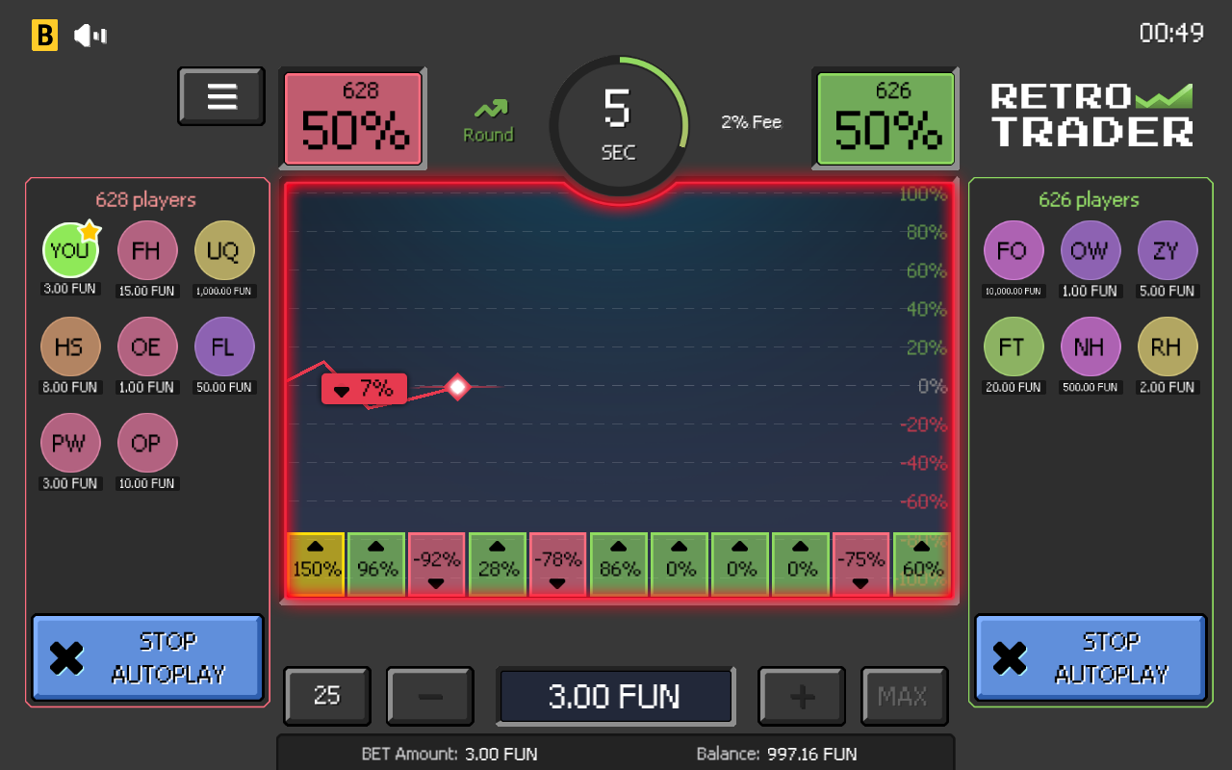The width and height of the screenshot is (1232, 770).
Task: Click the MAX bet button
Action: click(x=904, y=696)
